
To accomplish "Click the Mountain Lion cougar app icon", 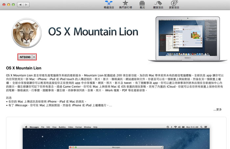I will [x=27, y=33].
